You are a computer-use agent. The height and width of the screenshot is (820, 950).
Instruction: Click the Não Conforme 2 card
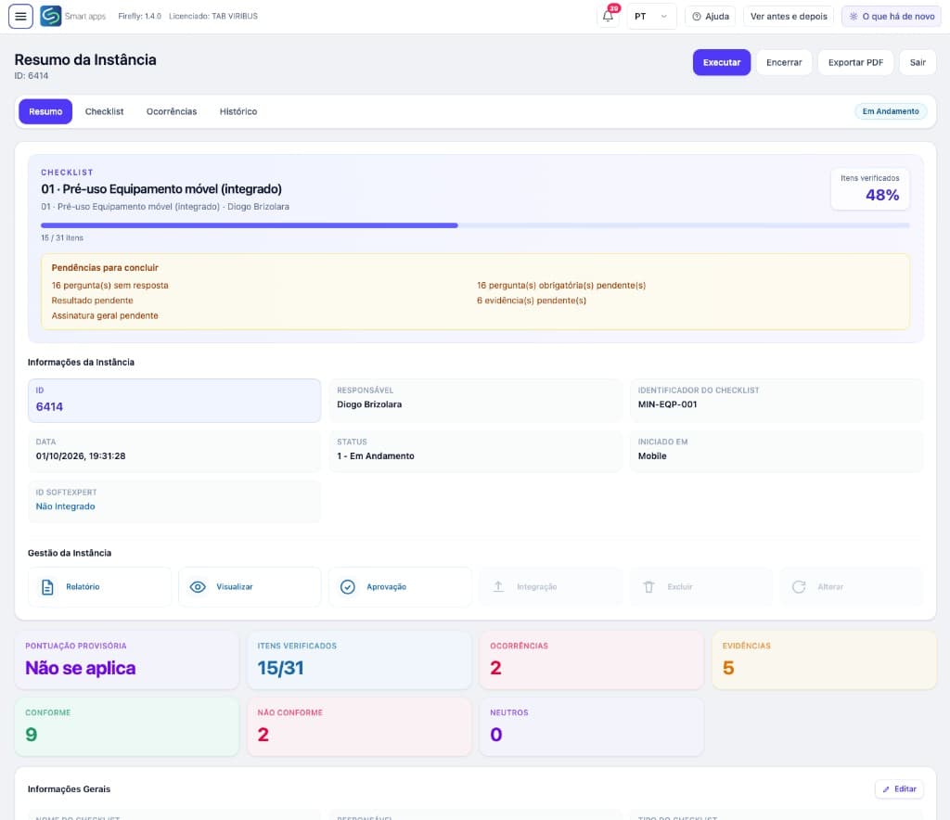coord(359,726)
